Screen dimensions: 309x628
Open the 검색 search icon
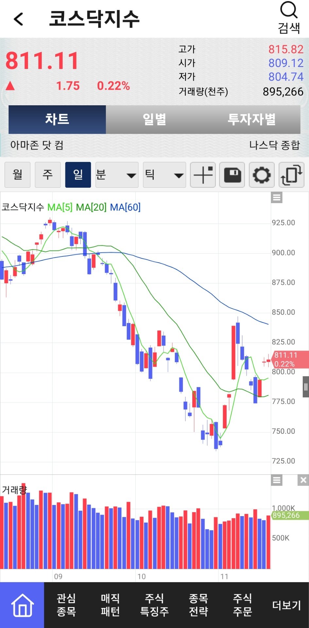289,18
